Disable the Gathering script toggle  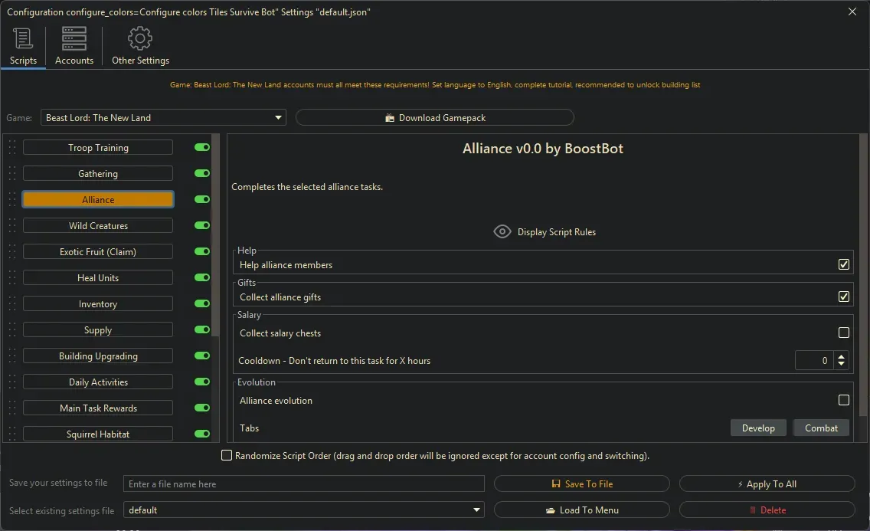pos(202,174)
